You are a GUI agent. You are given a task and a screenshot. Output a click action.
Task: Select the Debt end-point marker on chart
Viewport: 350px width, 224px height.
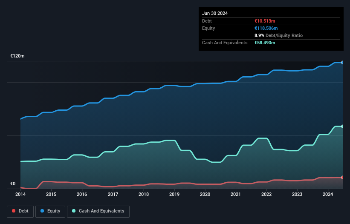coord(343,178)
